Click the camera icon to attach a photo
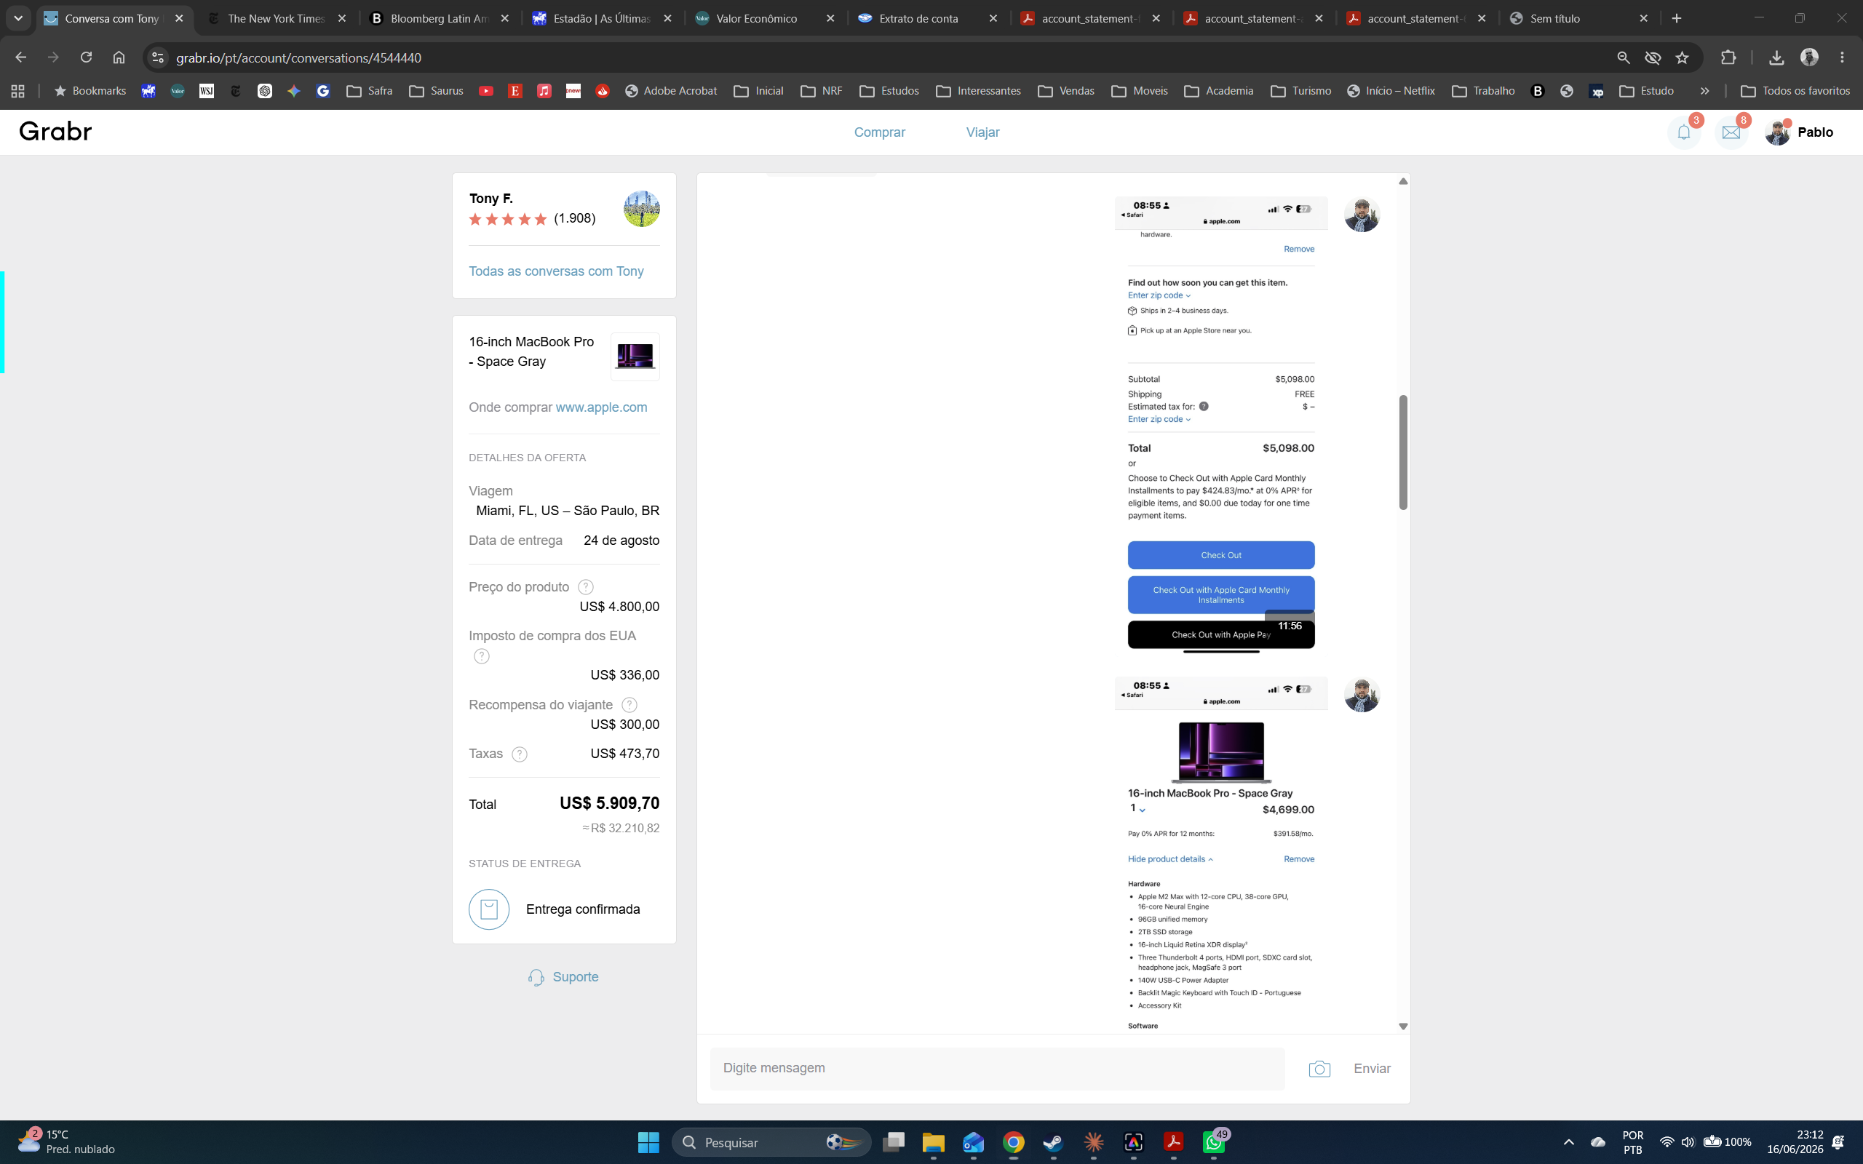Image resolution: width=1863 pixels, height=1164 pixels. pos(1319,1069)
